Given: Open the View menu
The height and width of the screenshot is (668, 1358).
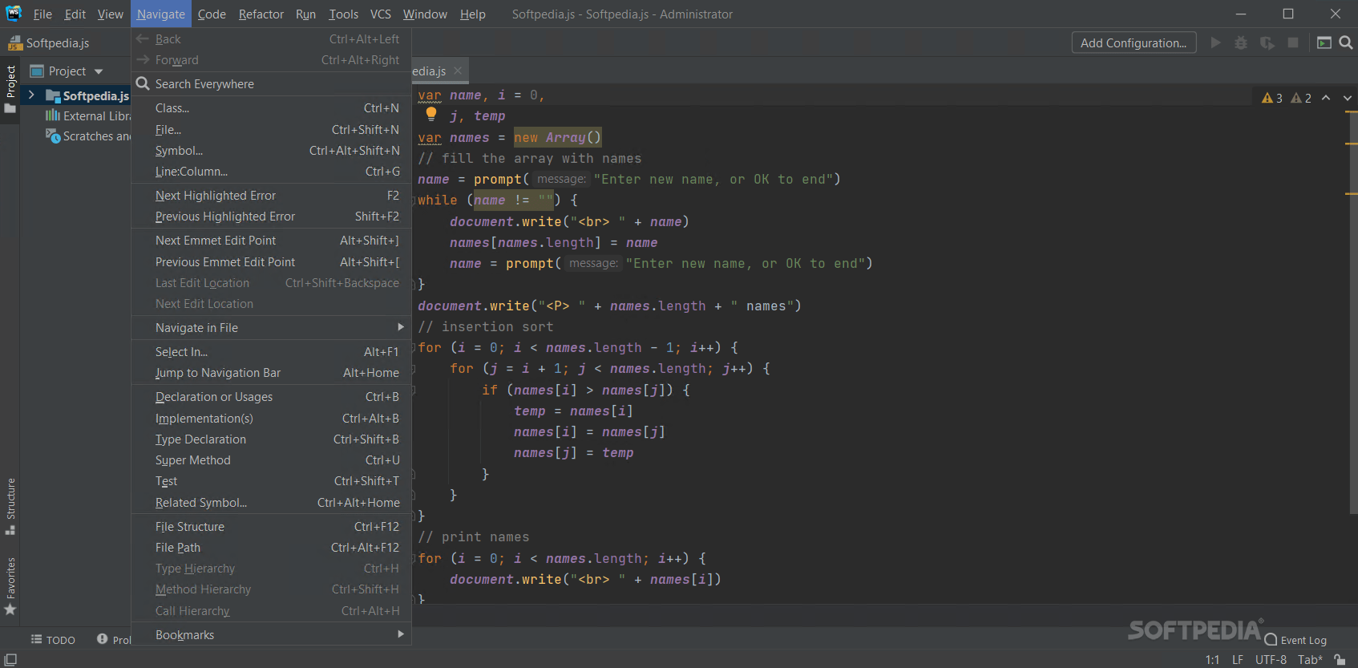Looking at the screenshot, I should pos(111,14).
